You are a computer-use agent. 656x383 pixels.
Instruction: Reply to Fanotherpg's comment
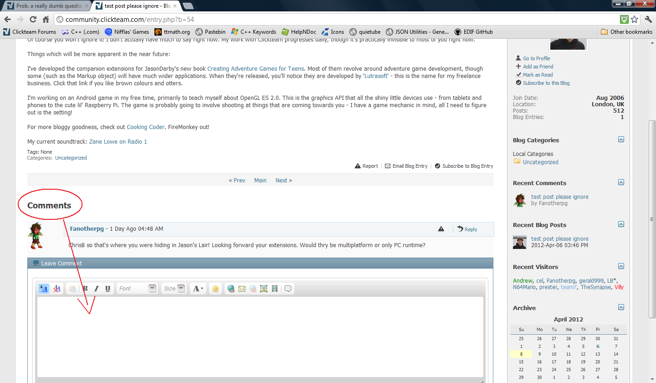[x=467, y=229]
